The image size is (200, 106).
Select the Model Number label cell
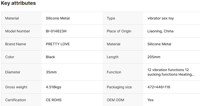click(x=18, y=31)
